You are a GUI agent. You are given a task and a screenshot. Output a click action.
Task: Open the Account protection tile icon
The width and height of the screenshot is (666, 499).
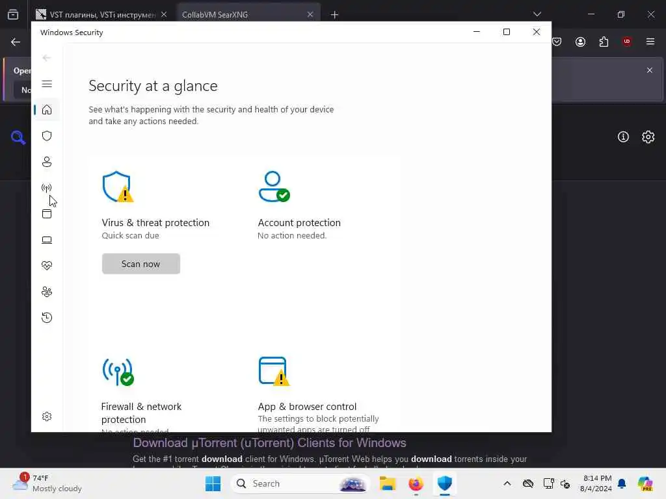click(x=274, y=186)
